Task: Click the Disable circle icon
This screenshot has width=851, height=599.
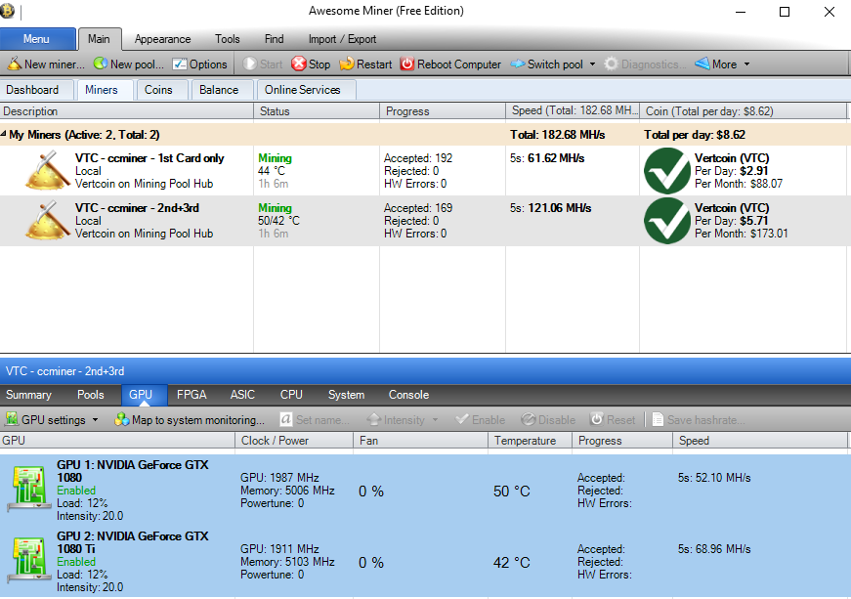Action: [528, 419]
